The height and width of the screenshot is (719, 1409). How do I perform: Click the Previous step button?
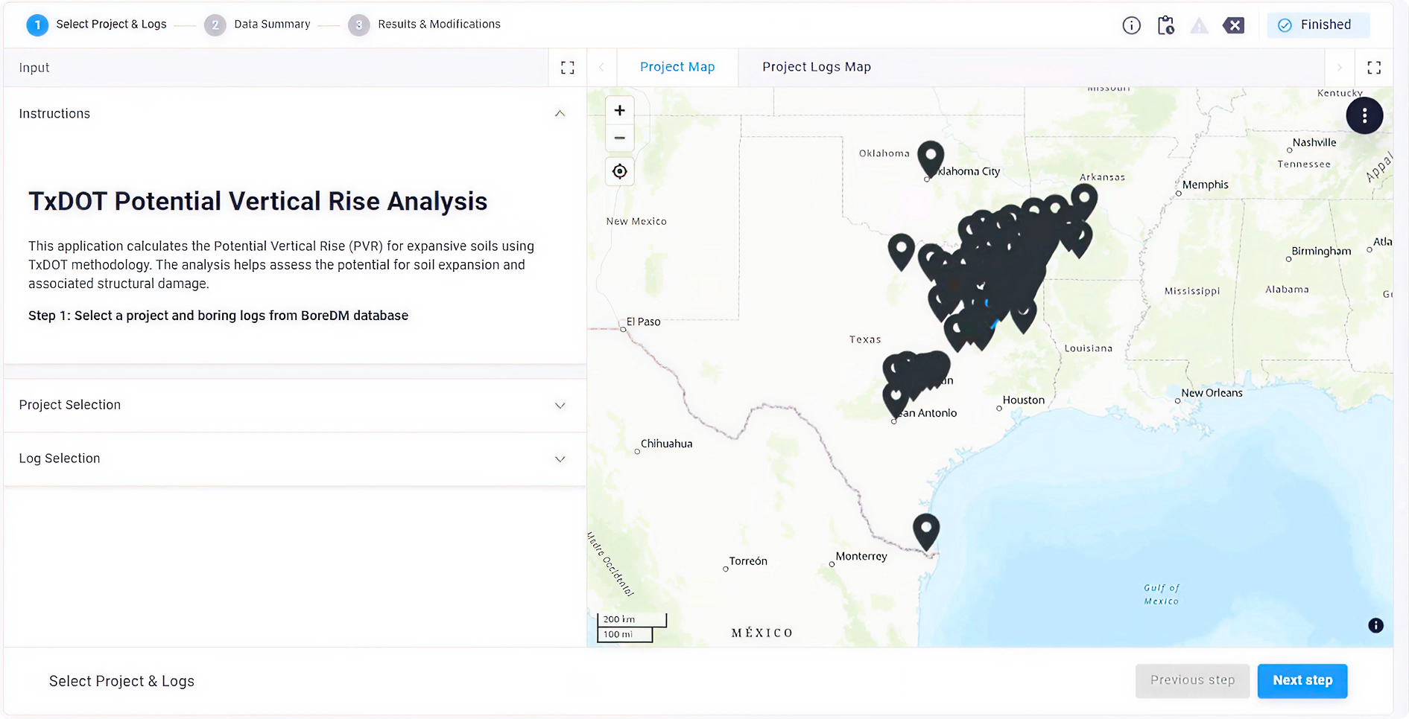(x=1192, y=680)
